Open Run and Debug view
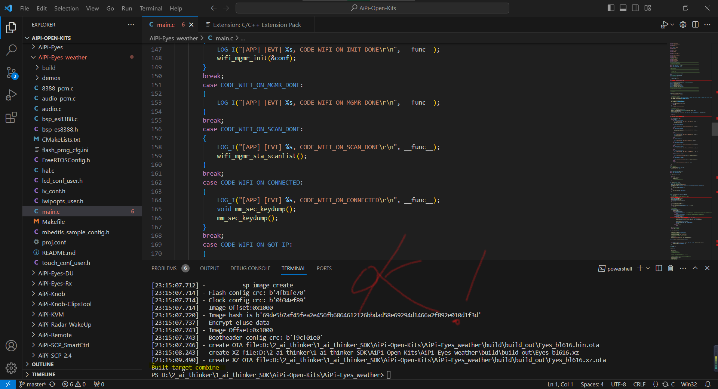This screenshot has height=389, width=718. point(11,95)
